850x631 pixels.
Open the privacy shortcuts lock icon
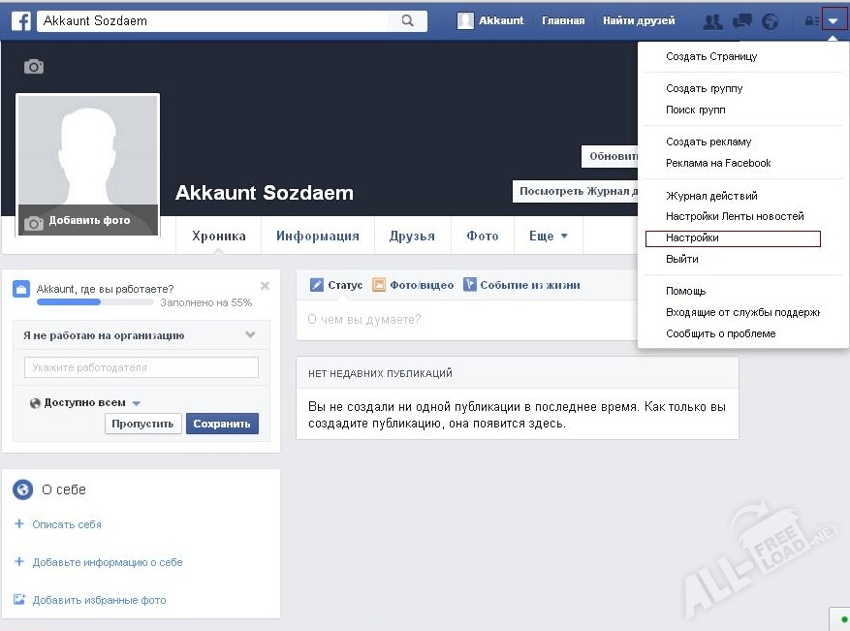[810, 20]
